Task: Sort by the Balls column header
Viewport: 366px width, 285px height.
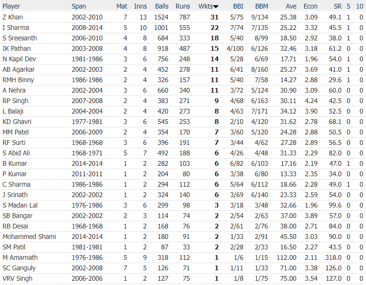Action: coord(162,6)
